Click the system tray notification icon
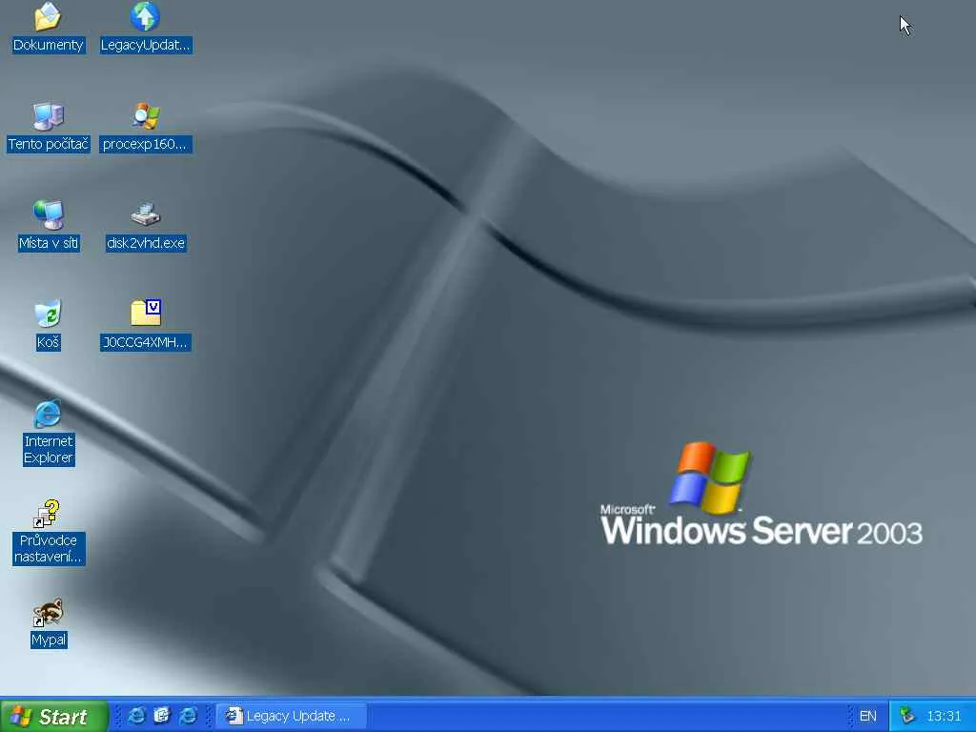 click(x=907, y=716)
